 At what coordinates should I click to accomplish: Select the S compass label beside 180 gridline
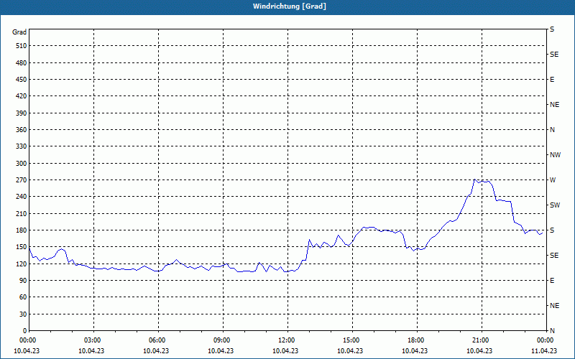[552, 230]
